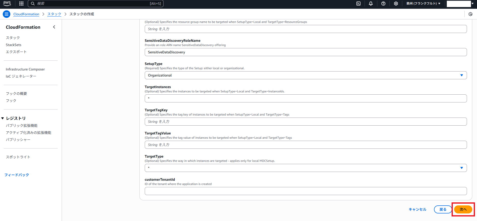
Task: Click the TargetInstances input field
Action: (306, 98)
